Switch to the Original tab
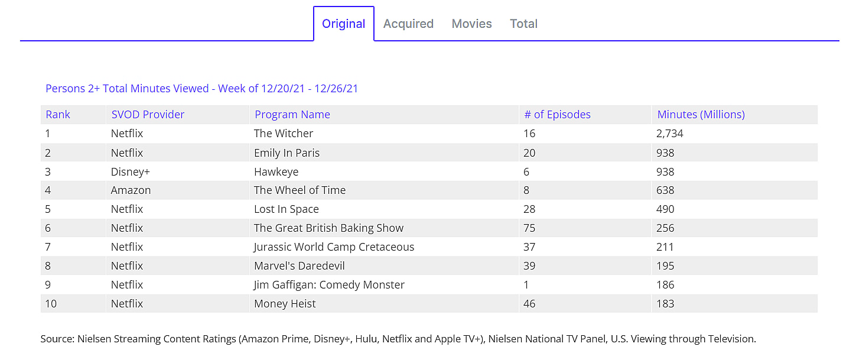Screen dimensions: 853x363 click(x=343, y=24)
